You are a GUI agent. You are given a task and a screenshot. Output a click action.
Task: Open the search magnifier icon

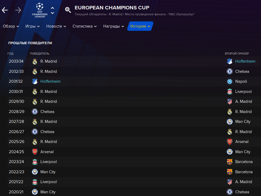click(x=68, y=10)
